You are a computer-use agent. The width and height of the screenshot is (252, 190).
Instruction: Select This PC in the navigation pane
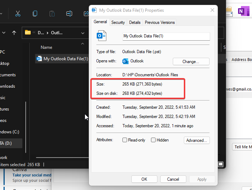pyautogui.click(x=3, y=52)
